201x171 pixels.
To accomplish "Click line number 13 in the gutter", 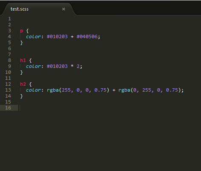I will [8, 90].
